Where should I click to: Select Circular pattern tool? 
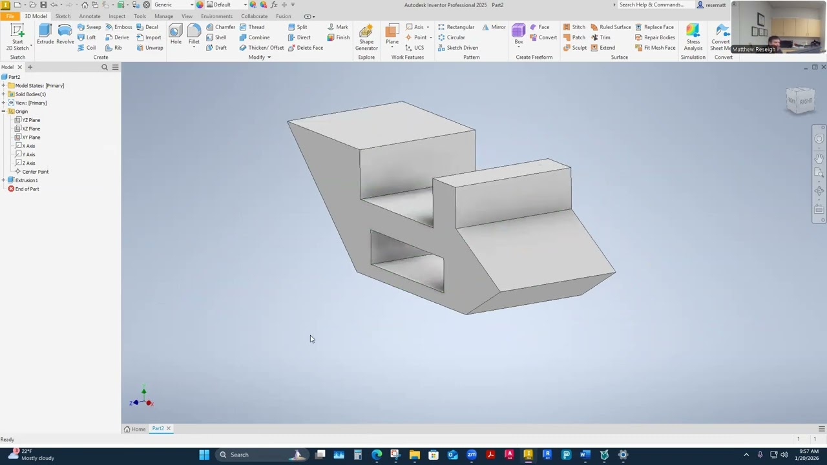pyautogui.click(x=452, y=37)
